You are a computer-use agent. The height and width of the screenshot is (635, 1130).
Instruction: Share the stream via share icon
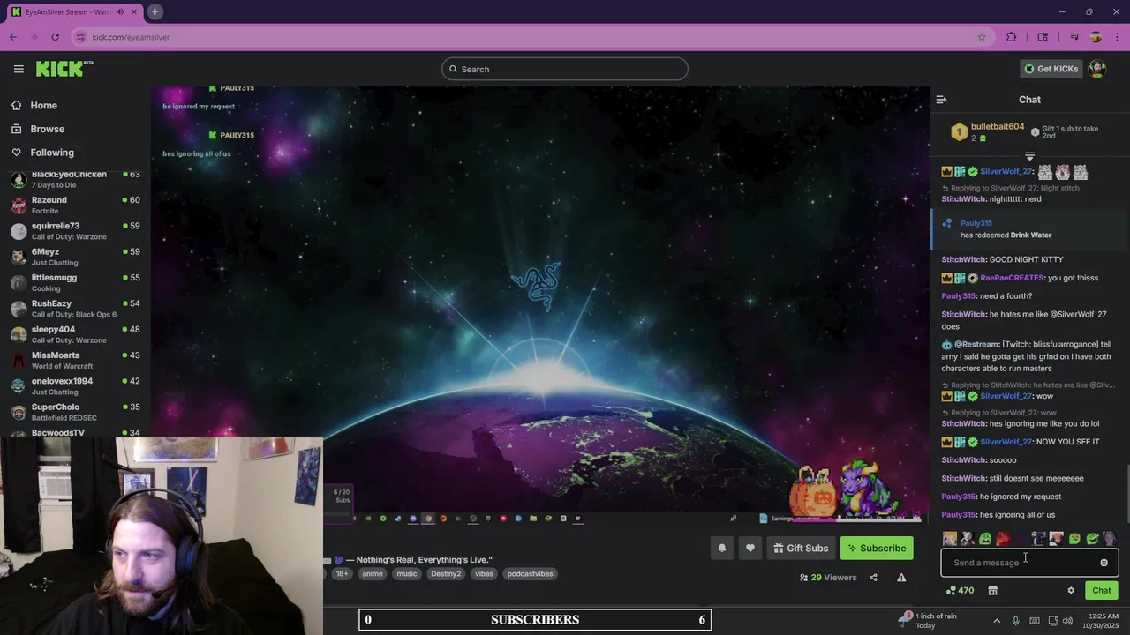(x=873, y=578)
